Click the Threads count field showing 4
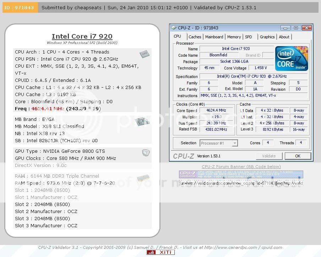 (x=301, y=143)
